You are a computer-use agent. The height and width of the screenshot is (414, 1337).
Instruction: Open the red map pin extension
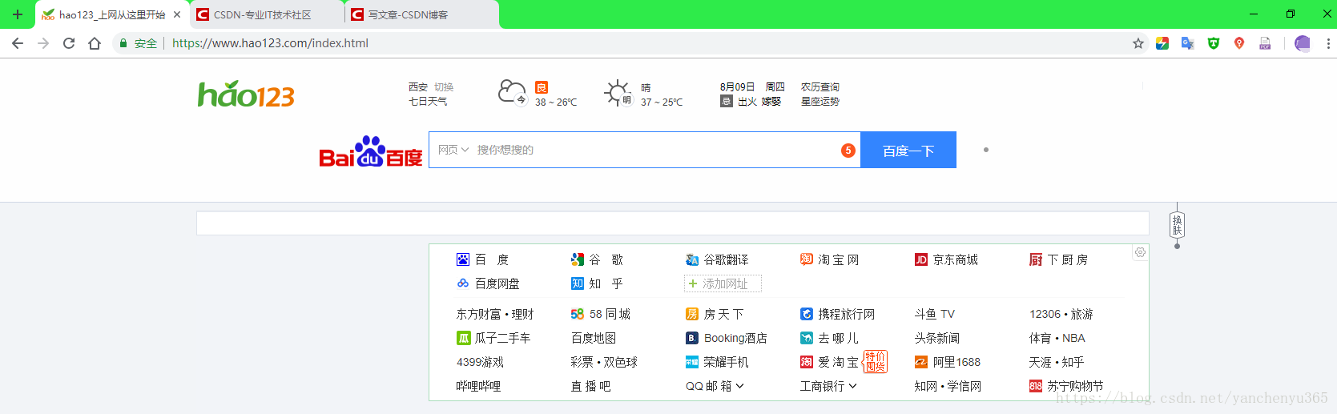point(1239,43)
